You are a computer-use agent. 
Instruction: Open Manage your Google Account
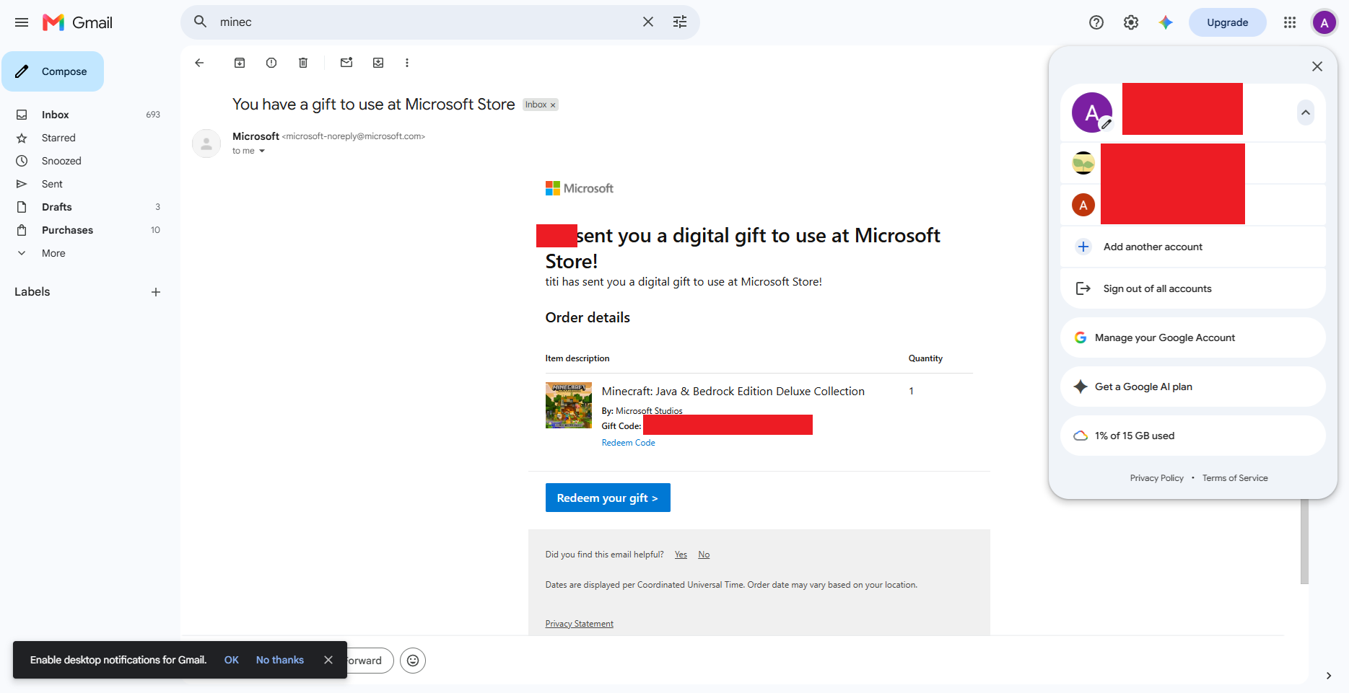click(x=1193, y=337)
